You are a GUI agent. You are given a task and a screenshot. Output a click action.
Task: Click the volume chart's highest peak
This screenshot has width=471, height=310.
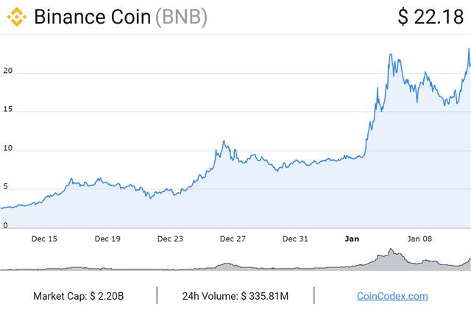391,250
